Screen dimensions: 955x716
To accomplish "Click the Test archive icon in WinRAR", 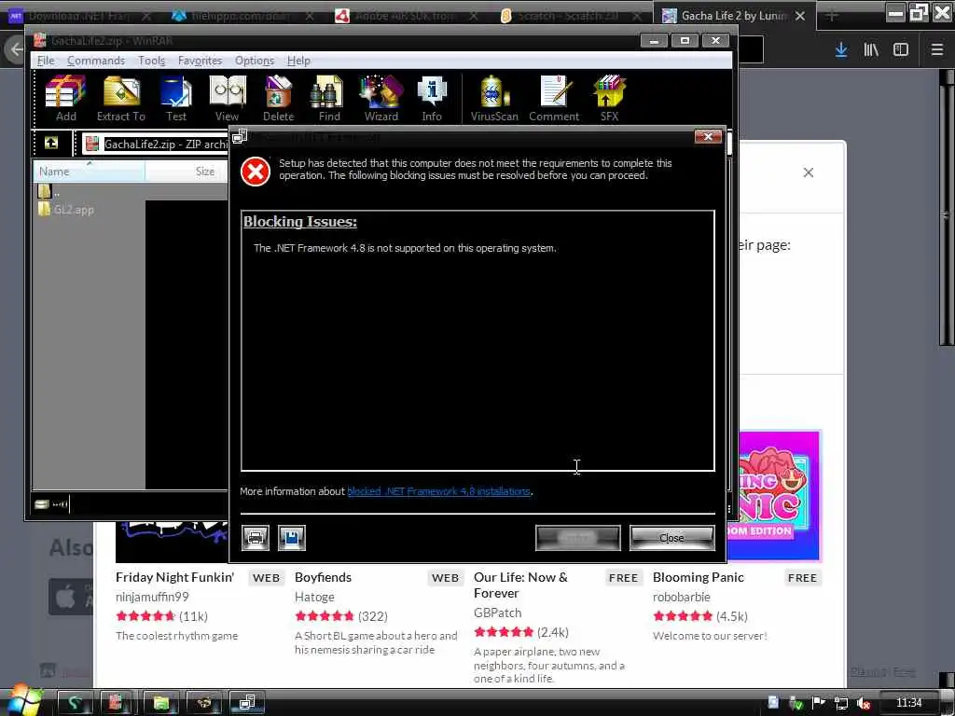I will coord(176,99).
